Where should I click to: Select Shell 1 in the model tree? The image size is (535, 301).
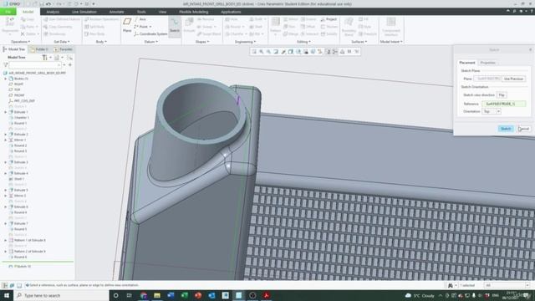(x=18, y=179)
